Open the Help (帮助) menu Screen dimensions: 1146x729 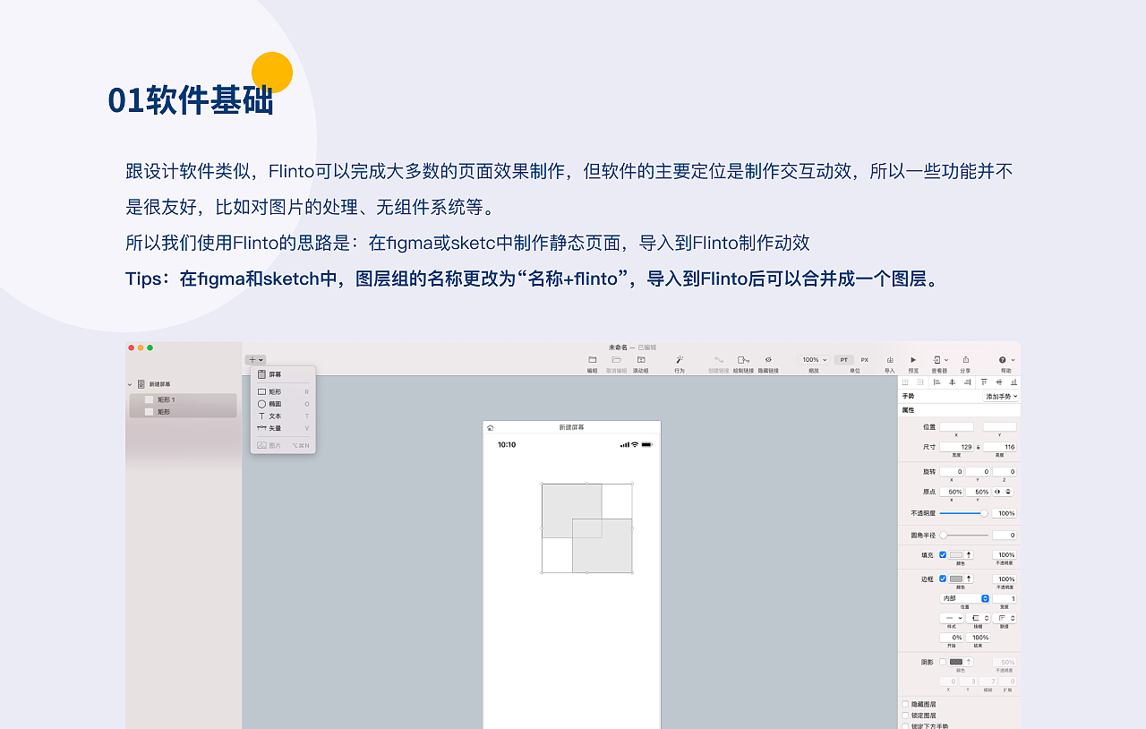pyautogui.click(x=1003, y=358)
